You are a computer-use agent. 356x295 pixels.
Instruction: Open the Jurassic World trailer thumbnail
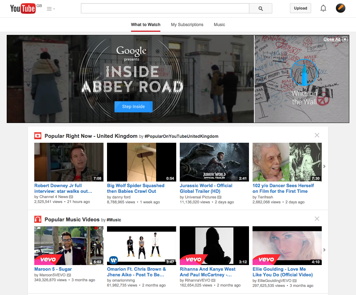click(x=214, y=162)
